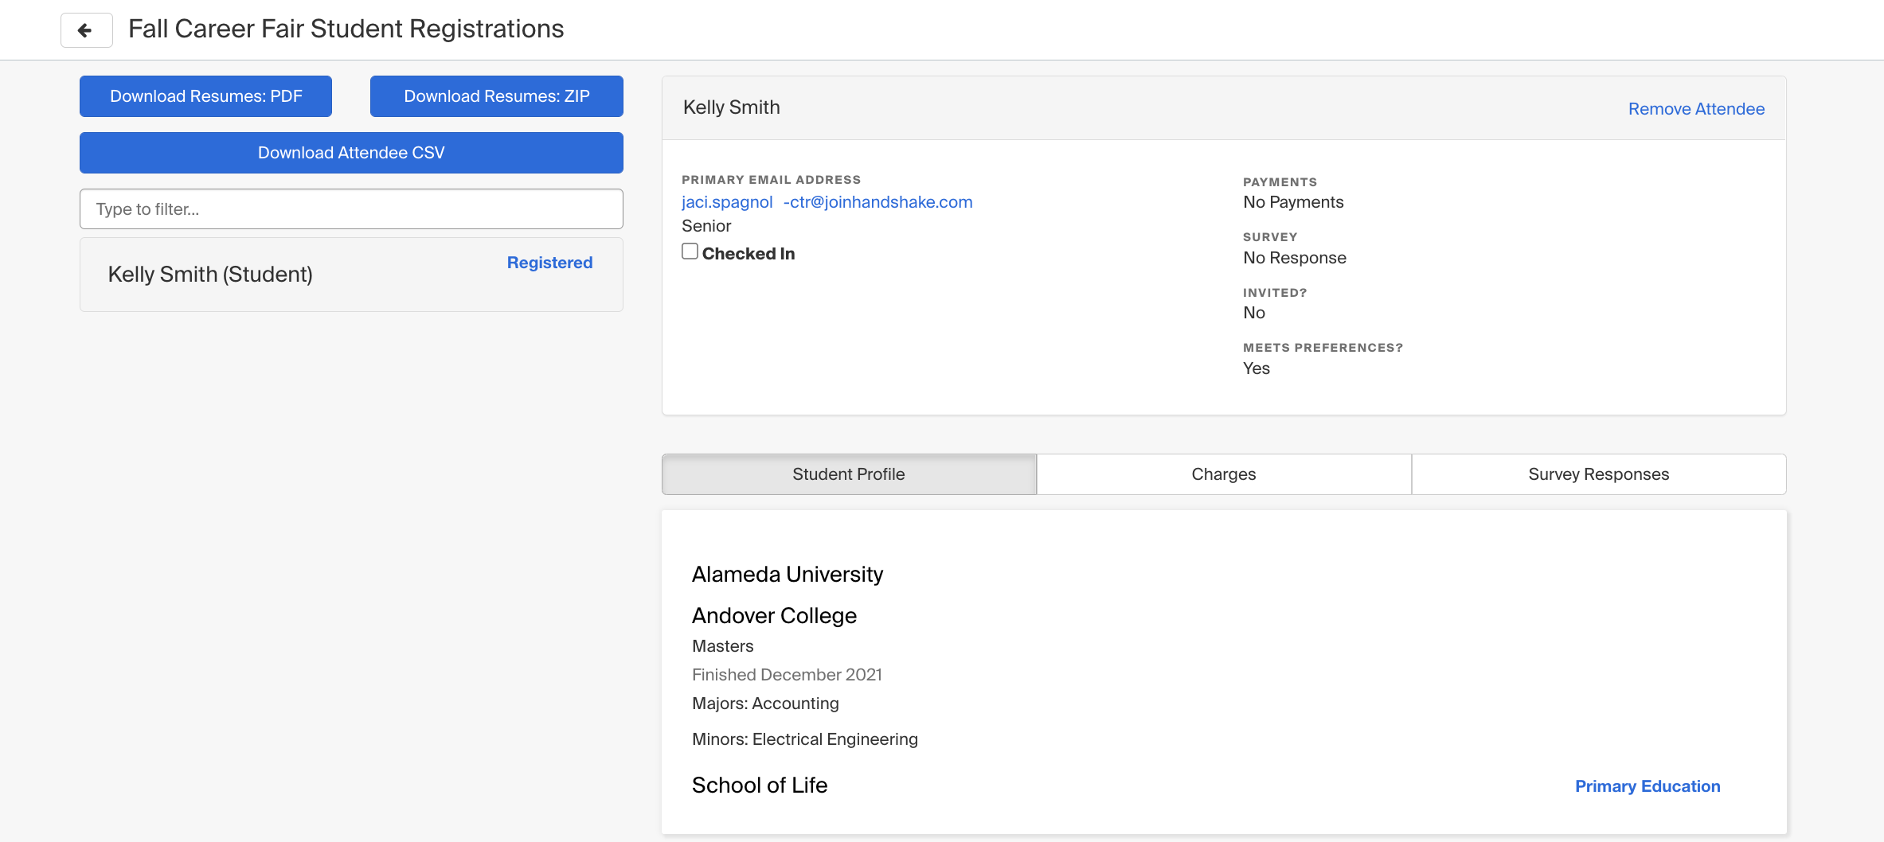The width and height of the screenshot is (1884, 842).
Task: Download Resumes as ZIP
Action: click(496, 96)
